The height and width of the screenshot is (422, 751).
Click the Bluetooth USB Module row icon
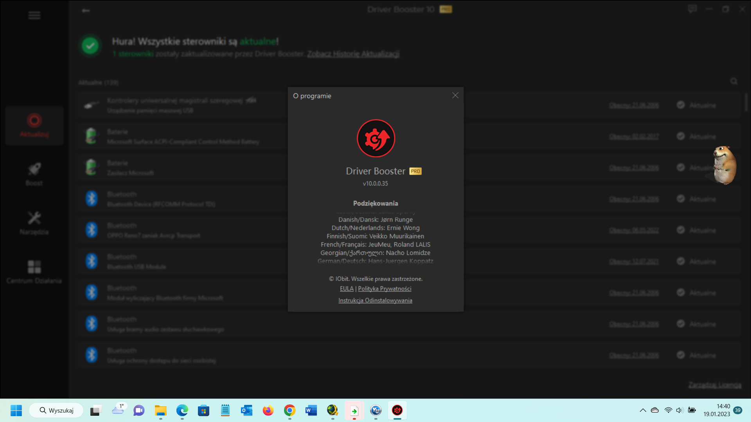point(92,261)
